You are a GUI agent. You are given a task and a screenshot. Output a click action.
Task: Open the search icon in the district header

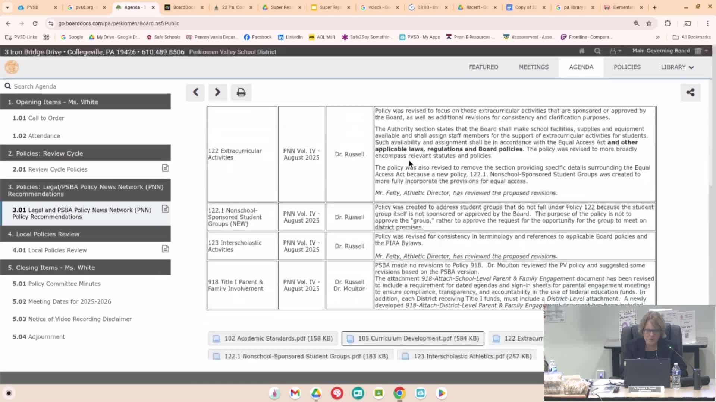(597, 51)
